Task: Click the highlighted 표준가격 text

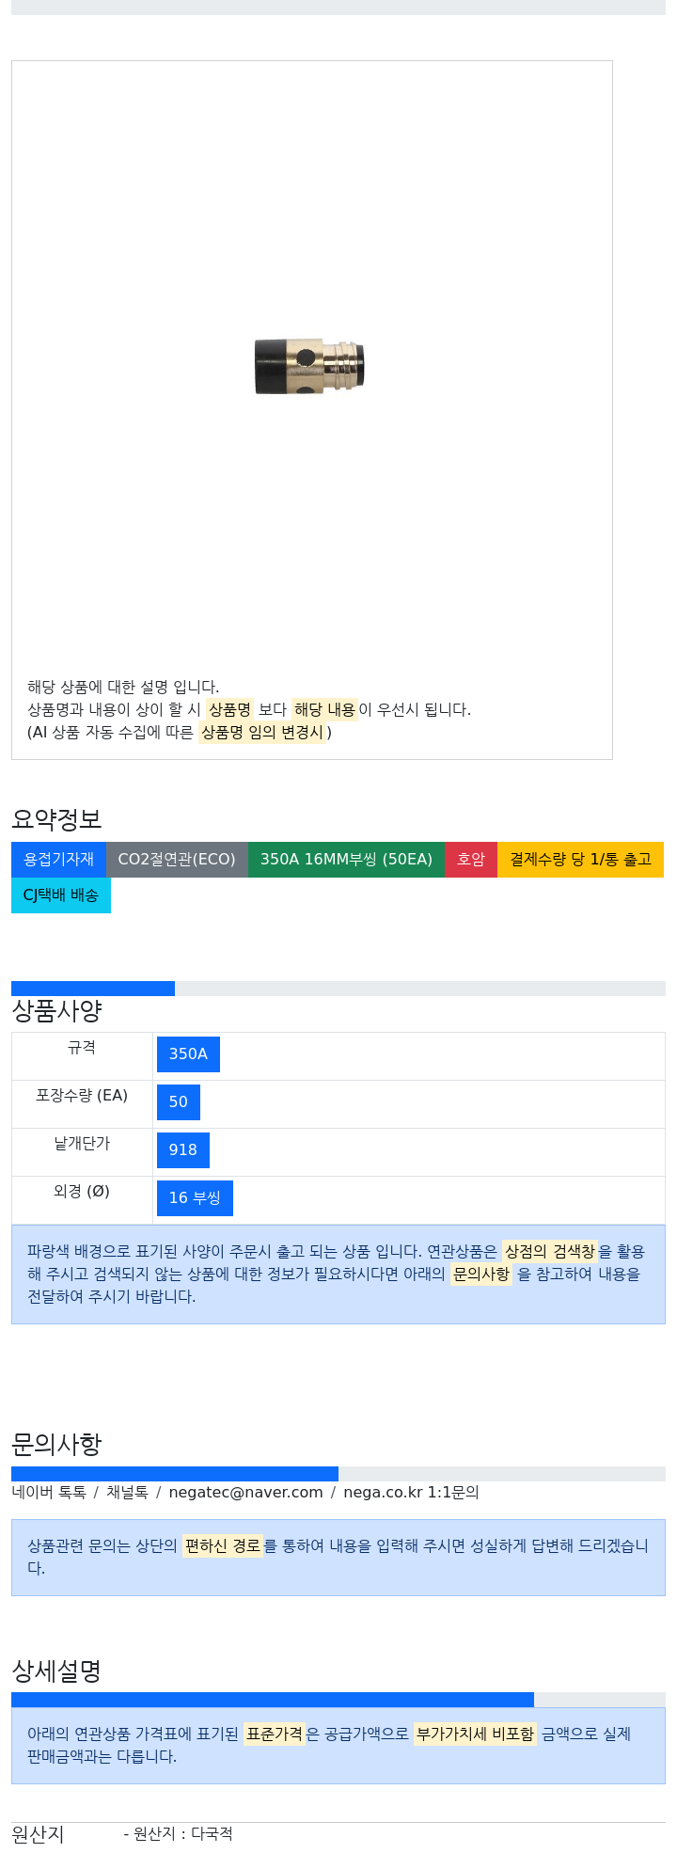Action: pos(275,1734)
